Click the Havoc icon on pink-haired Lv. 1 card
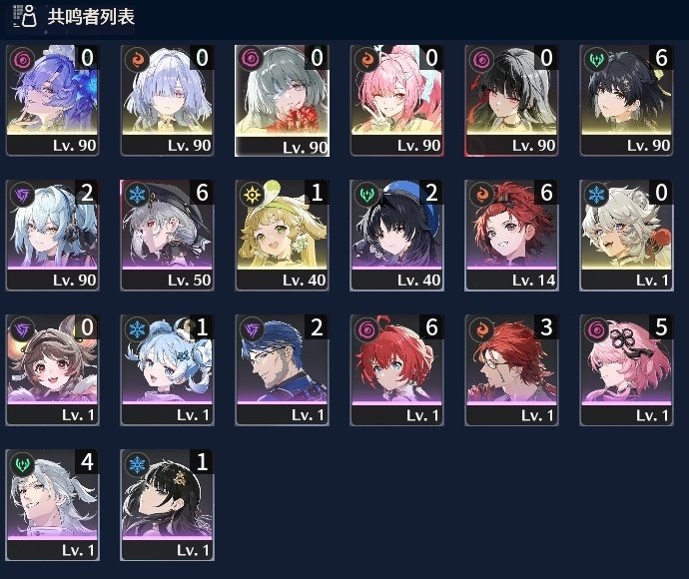This screenshot has height=579, width=689. 596,329
